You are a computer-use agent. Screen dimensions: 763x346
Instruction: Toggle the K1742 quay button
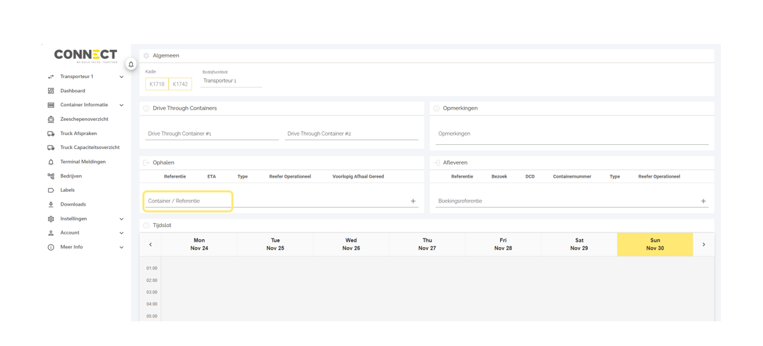pyautogui.click(x=180, y=84)
